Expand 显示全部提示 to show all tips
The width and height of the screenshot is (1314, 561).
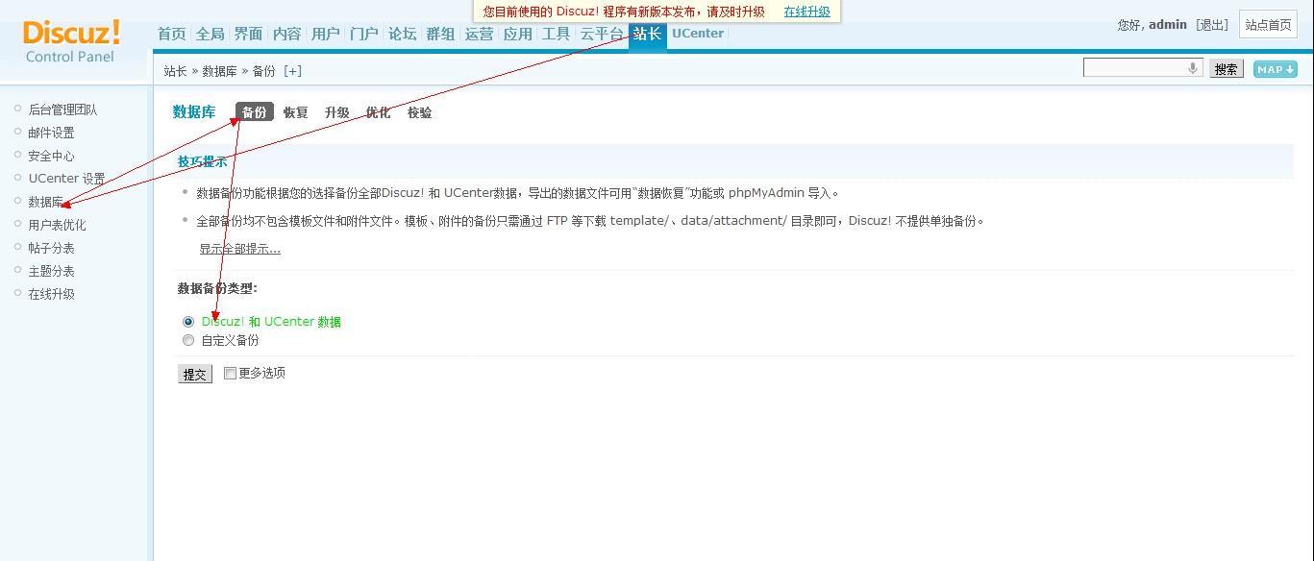point(239,248)
